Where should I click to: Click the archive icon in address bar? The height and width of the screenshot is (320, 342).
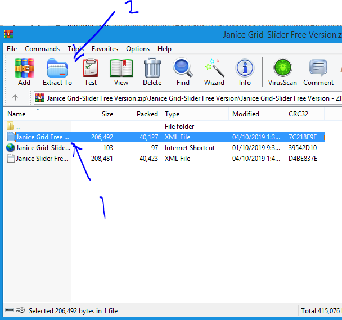point(40,98)
